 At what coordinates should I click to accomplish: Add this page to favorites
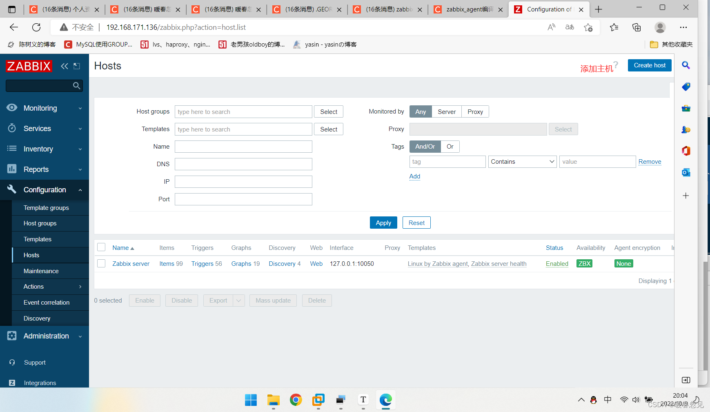(588, 27)
